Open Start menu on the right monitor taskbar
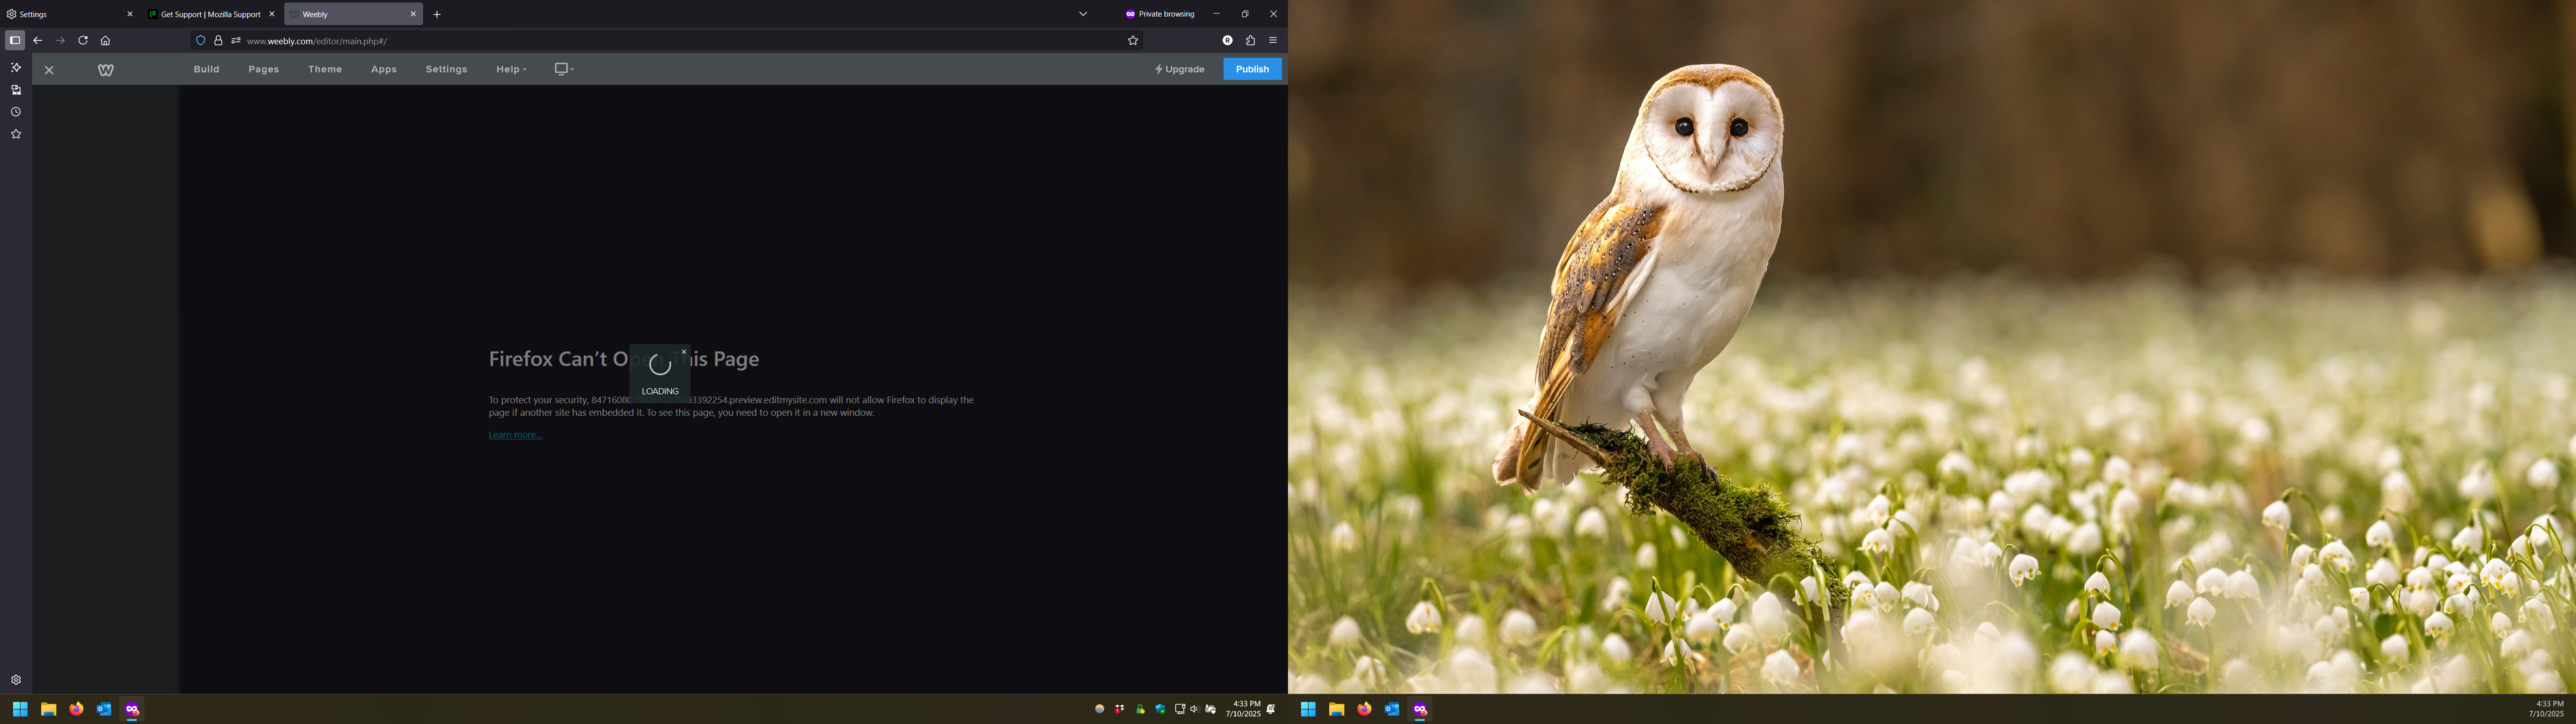This screenshot has height=724, width=2576. 1308,709
